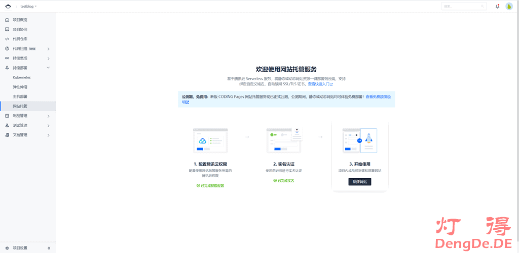Image resolution: width=519 pixels, height=253 pixels.
Task: Click the 项目设置 gear icon
Action: (7, 248)
